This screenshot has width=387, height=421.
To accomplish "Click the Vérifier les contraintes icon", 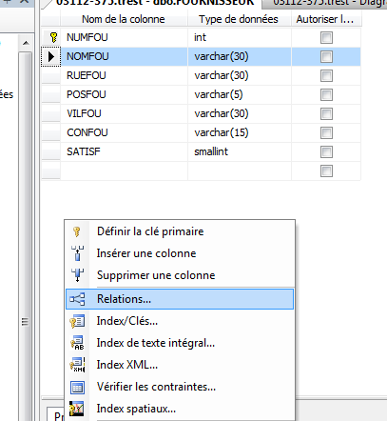I will [x=77, y=387].
